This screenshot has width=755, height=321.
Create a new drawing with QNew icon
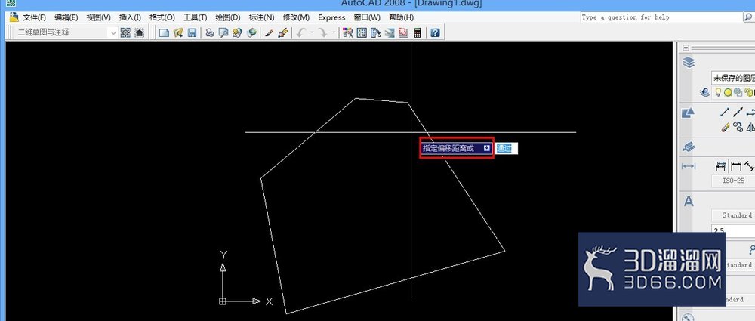pyautogui.click(x=165, y=32)
